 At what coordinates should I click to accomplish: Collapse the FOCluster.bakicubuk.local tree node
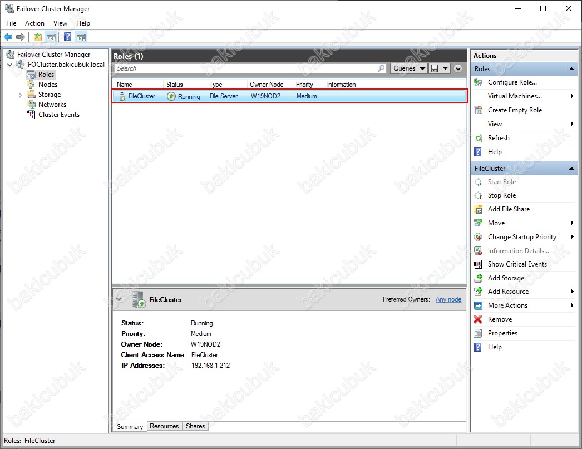(10, 65)
